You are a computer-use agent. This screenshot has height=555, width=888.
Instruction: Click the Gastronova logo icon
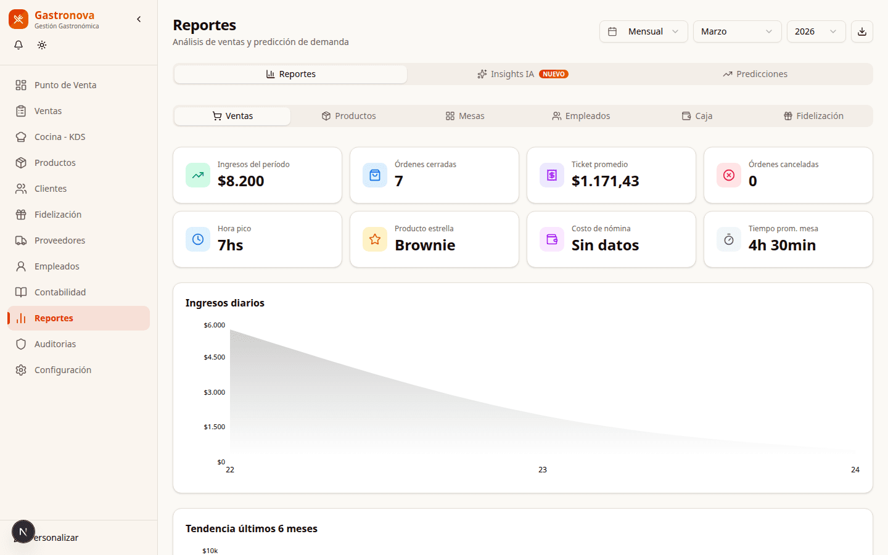(18, 19)
